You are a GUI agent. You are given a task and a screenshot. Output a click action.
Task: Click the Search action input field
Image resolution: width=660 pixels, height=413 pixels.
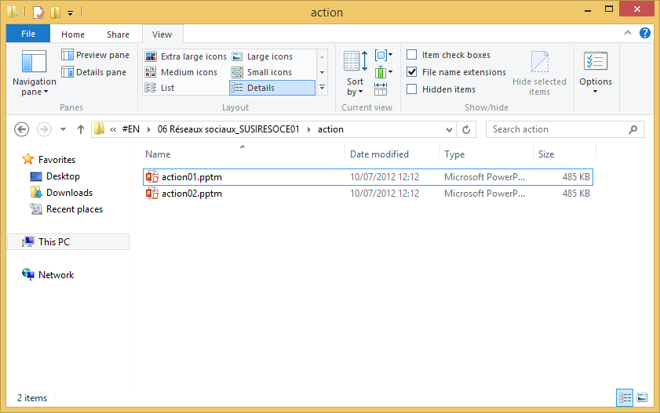[x=557, y=129]
